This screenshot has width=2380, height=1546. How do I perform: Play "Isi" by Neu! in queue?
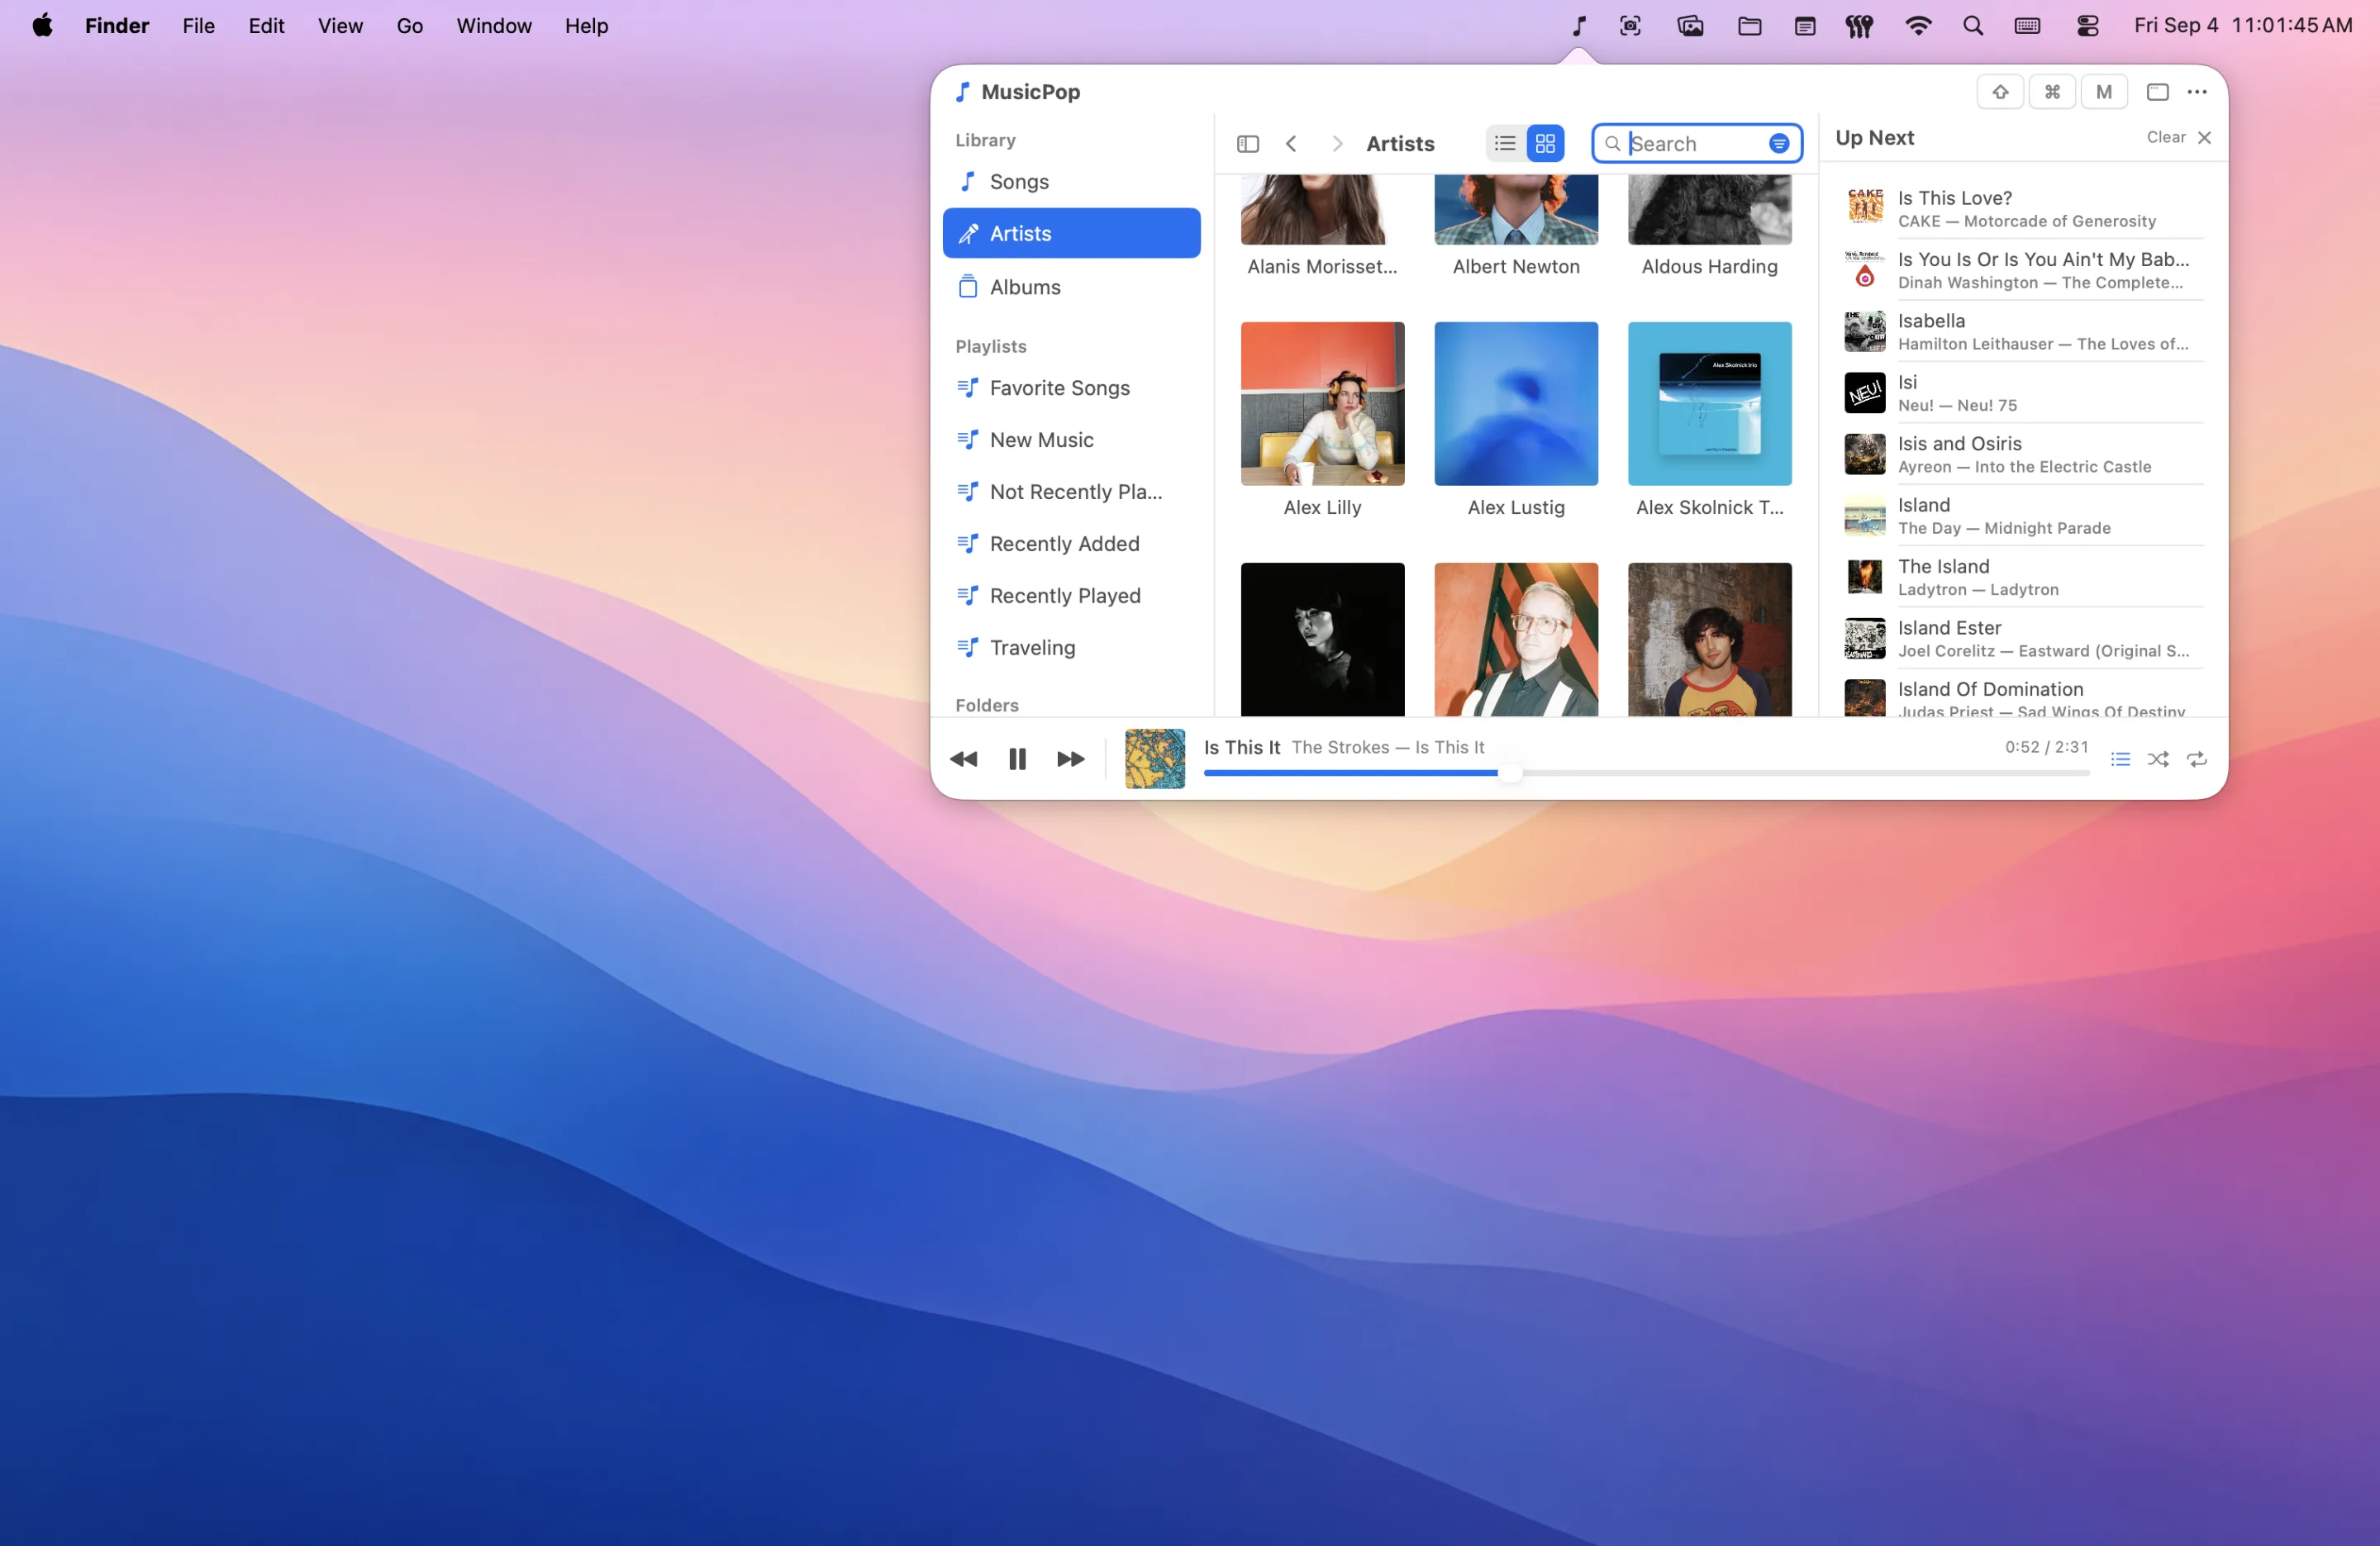click(2024, 393)
